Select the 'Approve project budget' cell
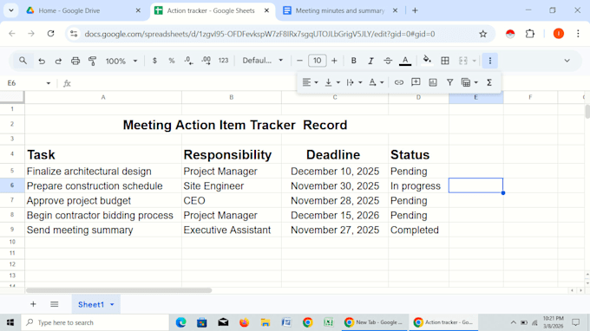 click(103, 200)
